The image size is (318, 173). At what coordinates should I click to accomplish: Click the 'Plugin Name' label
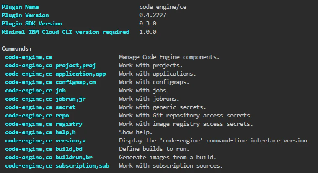[x=20, y=7]
